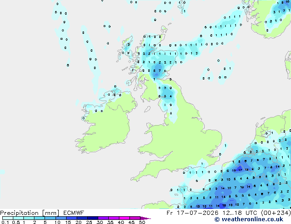Pick the 40–45 mm magenta legend box

(x=124, y=218)
